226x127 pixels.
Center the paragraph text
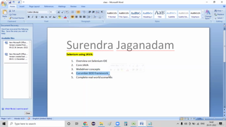76,17
